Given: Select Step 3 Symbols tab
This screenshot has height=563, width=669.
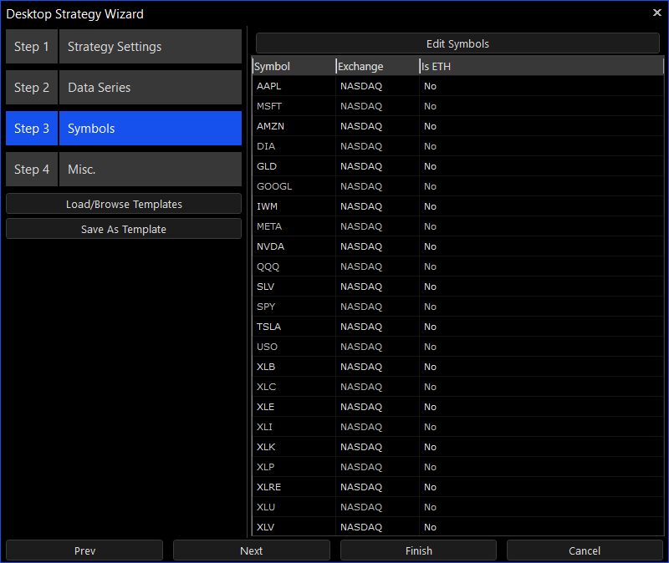Looking at the screenshot, I should click(x=124, y=129).
